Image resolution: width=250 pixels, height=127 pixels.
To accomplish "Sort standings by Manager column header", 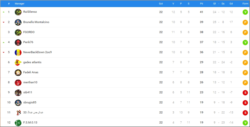I will 20,4.
